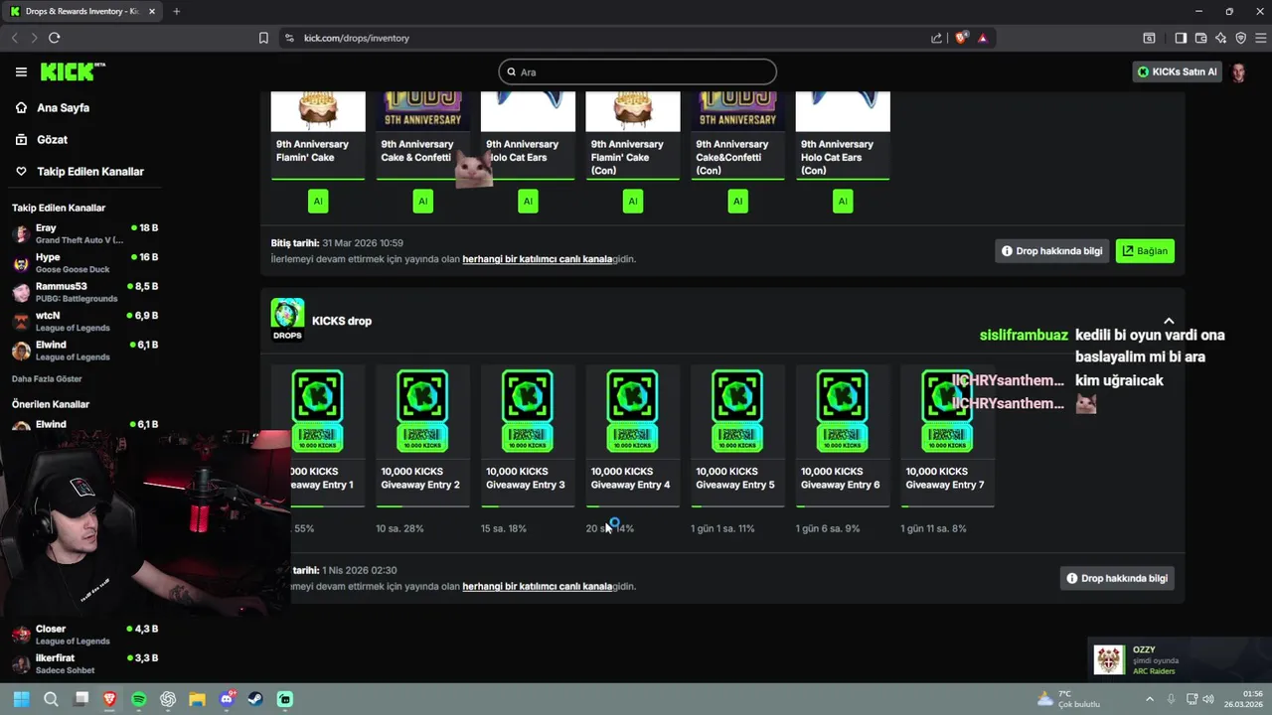The image size is (1272, 715).
Task: Open the browser main menu icon
Action: [x=1260, y=38]
